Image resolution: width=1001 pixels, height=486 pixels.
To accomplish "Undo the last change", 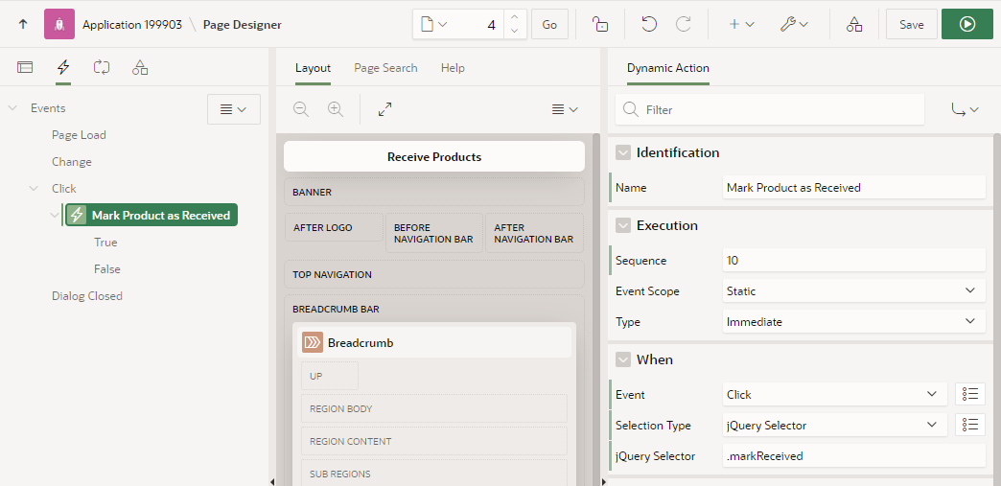I will [x=648, y=24].
